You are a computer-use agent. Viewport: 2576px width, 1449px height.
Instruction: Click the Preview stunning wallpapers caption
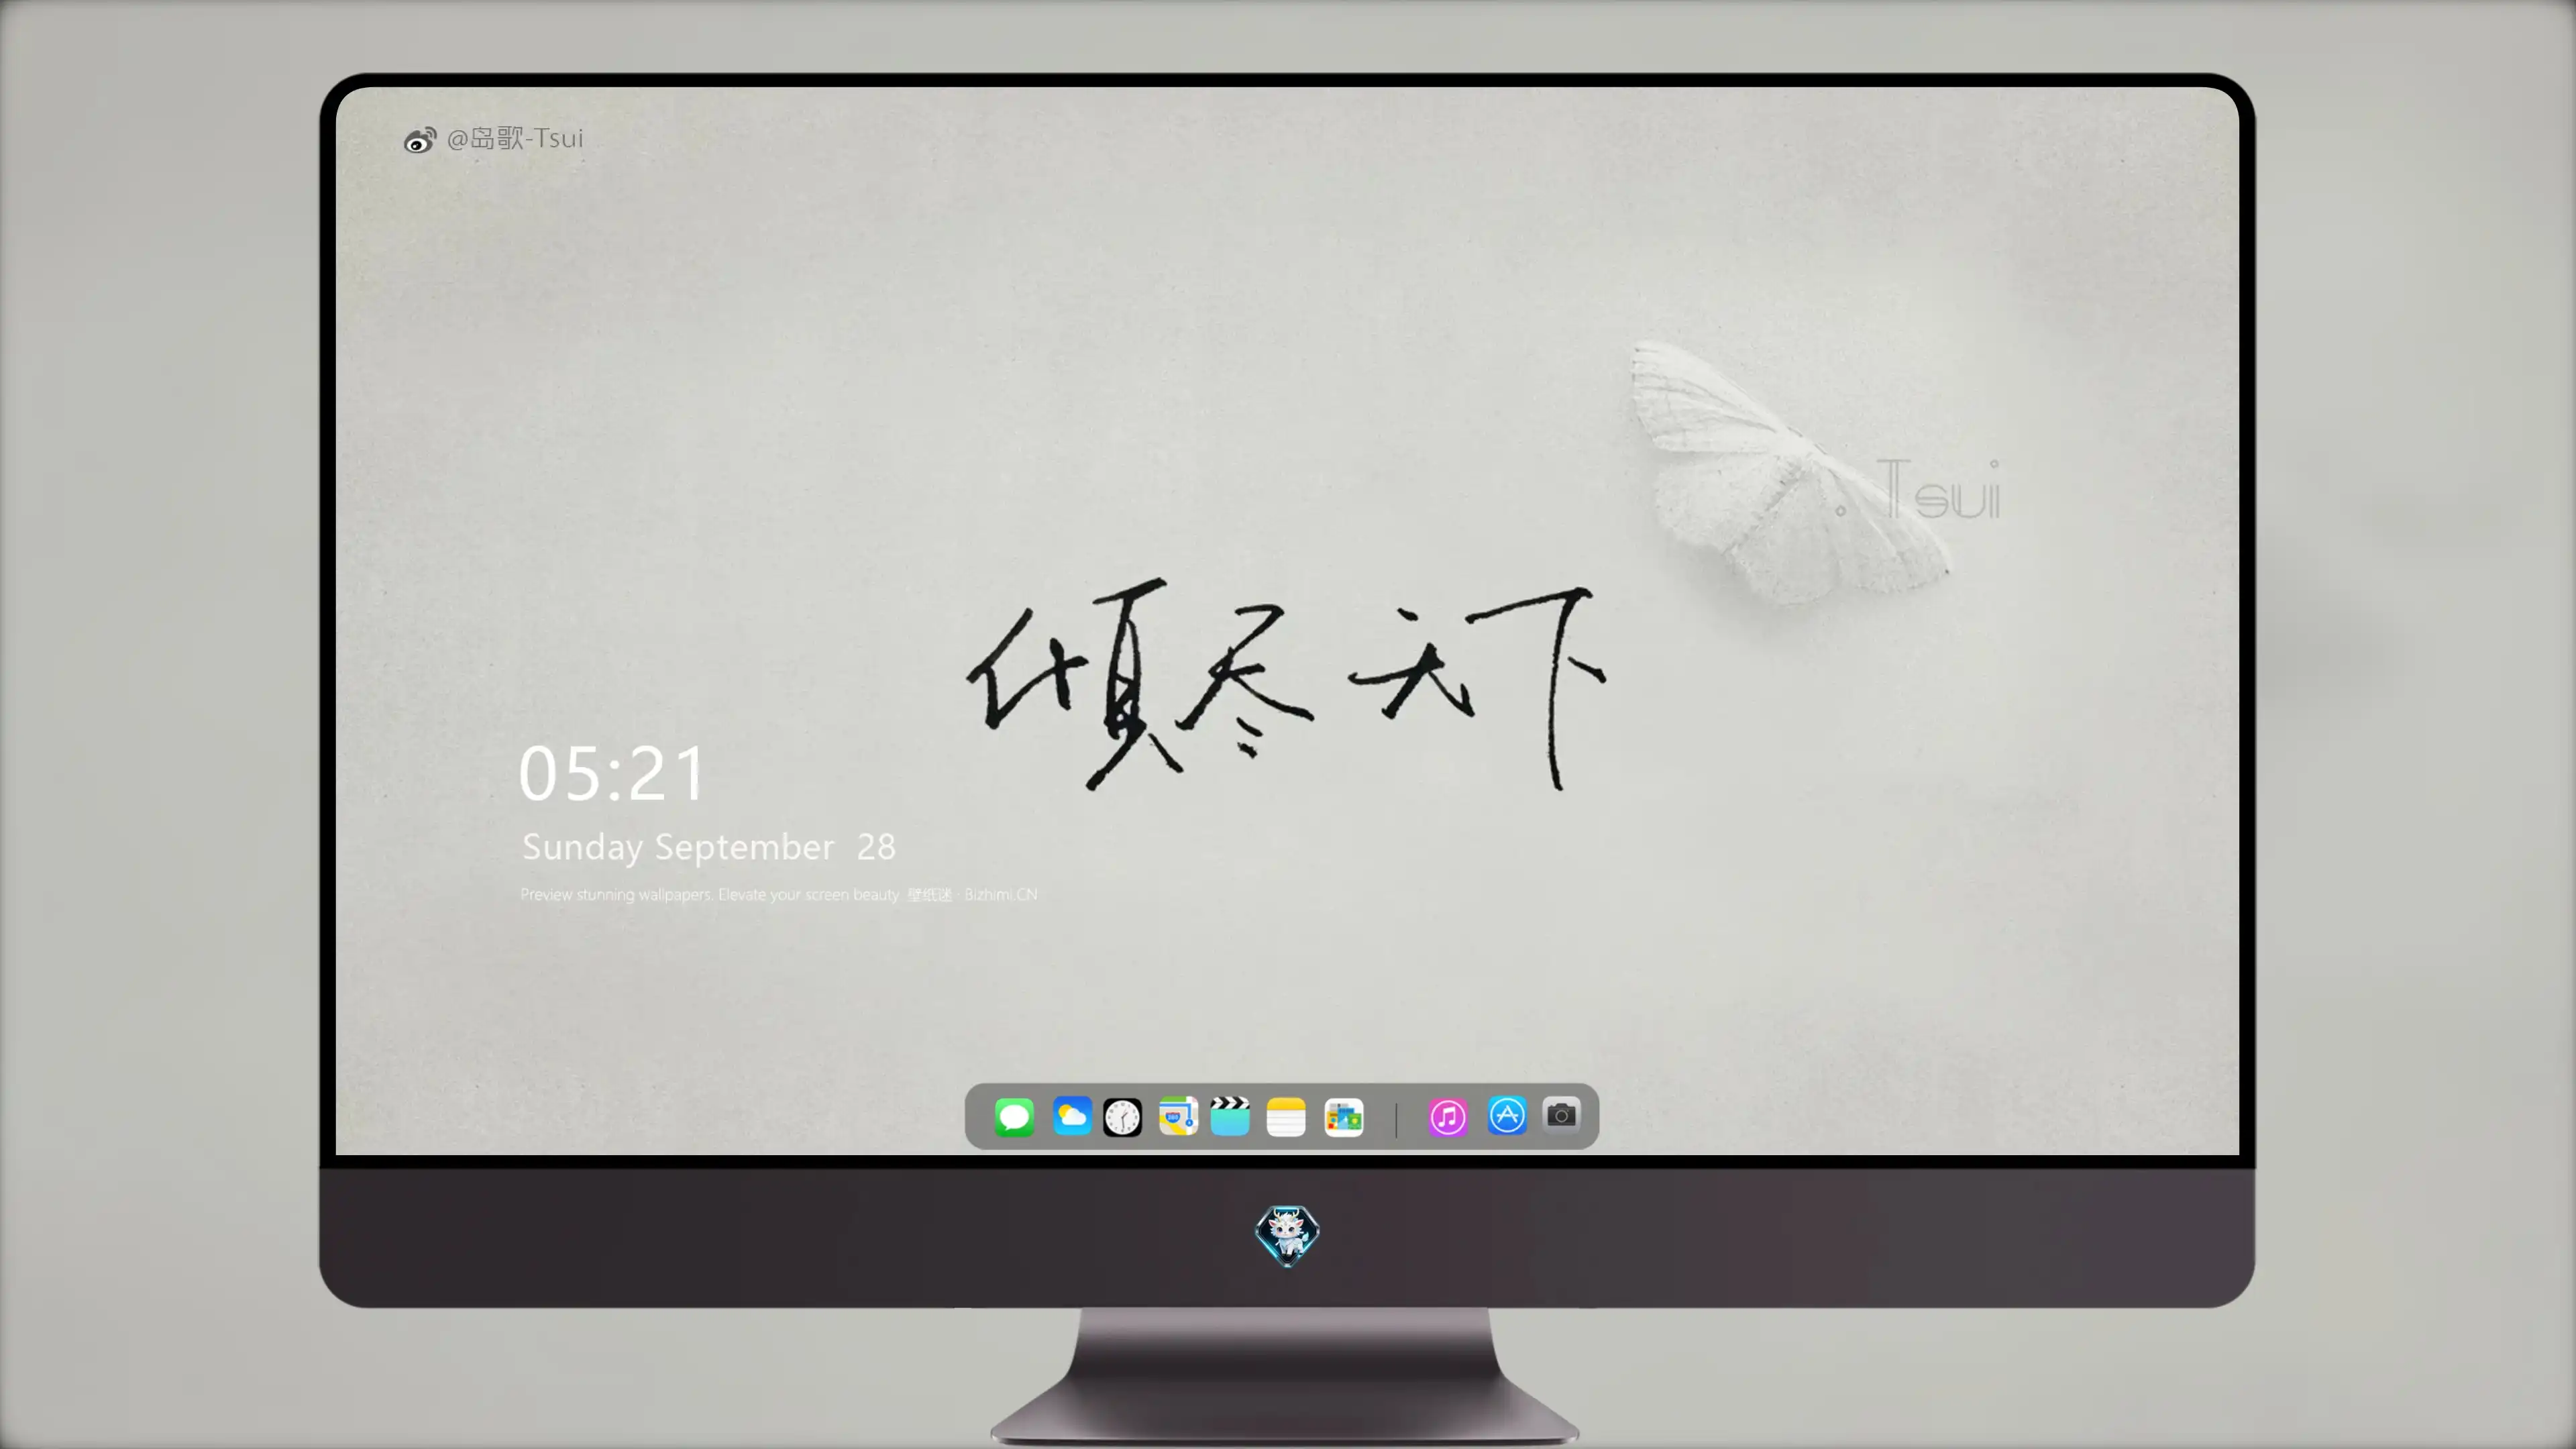[x=779, y=894]
